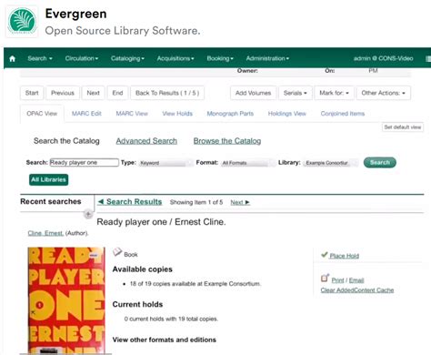Open the Advanced Search link

pos(146,141)
